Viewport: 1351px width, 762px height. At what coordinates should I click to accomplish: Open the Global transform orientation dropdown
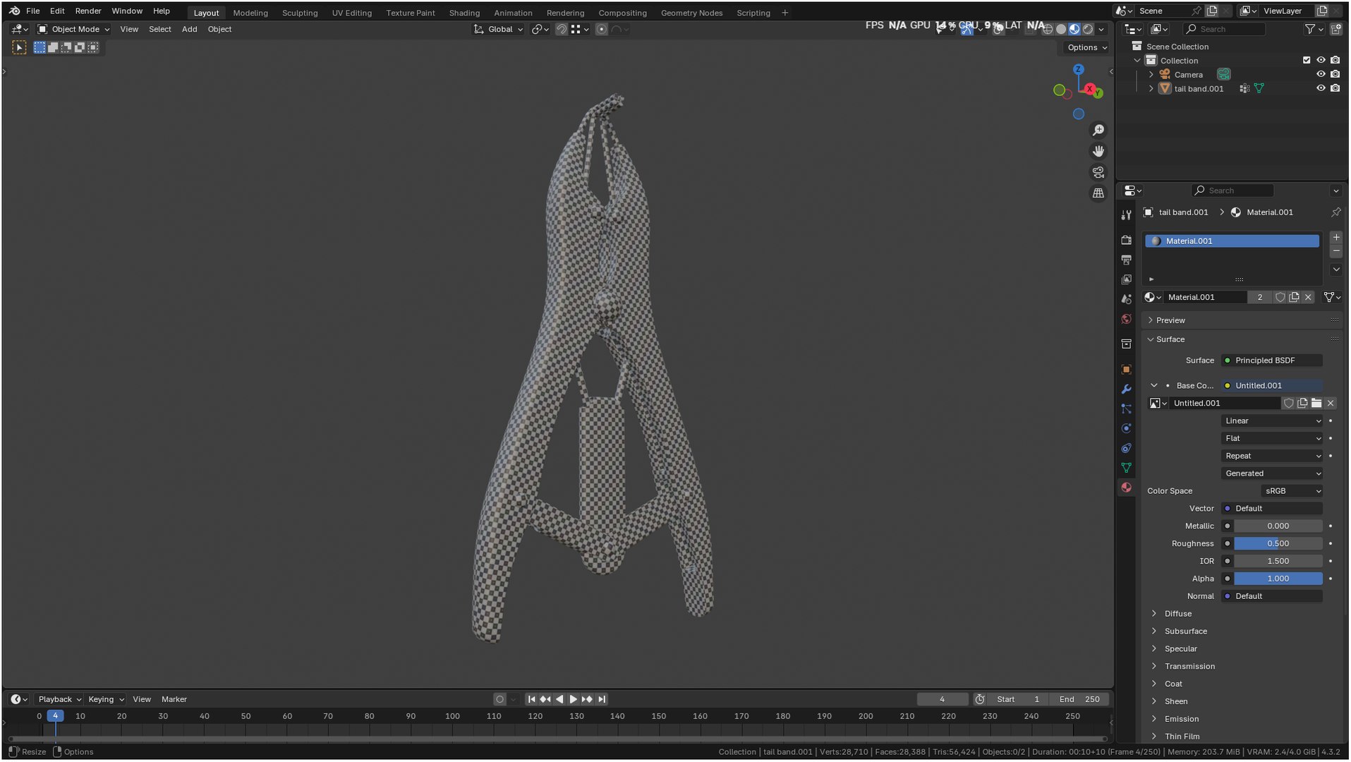pyautogui.click(x=498, y=30)
